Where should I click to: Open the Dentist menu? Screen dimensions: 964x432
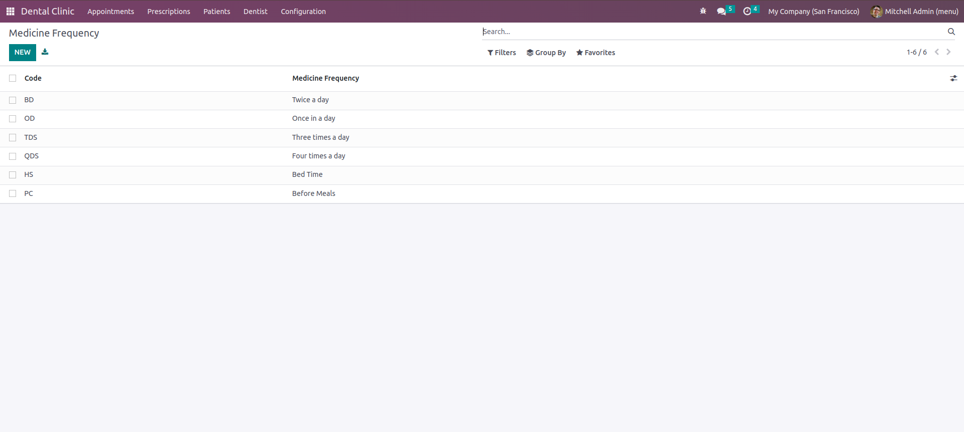(x=256, y=12)
